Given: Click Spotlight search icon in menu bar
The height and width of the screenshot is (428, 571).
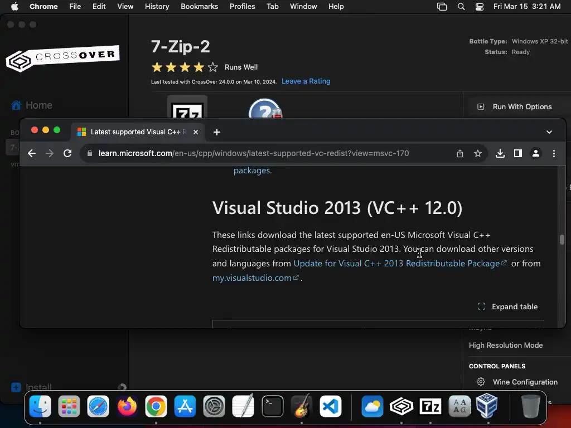Looking at the screenshot, I should coord(461,7).
